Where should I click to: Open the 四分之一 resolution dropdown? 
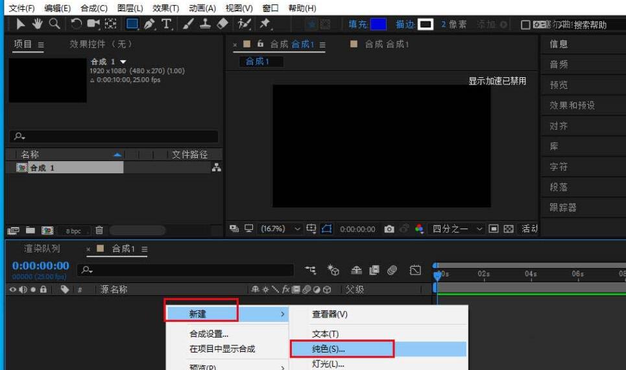pyautogui.click(x=458, y=229)
